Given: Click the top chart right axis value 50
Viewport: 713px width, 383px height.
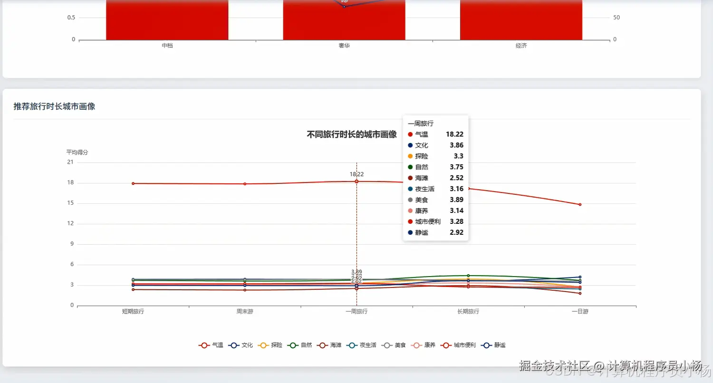Looking at the screenshot, I should coord(617,18).
